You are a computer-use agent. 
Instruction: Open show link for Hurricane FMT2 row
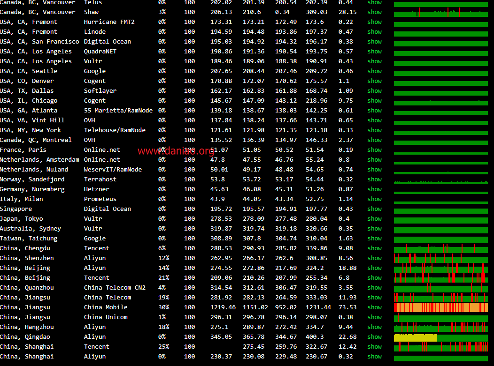[x=374, y=22]
